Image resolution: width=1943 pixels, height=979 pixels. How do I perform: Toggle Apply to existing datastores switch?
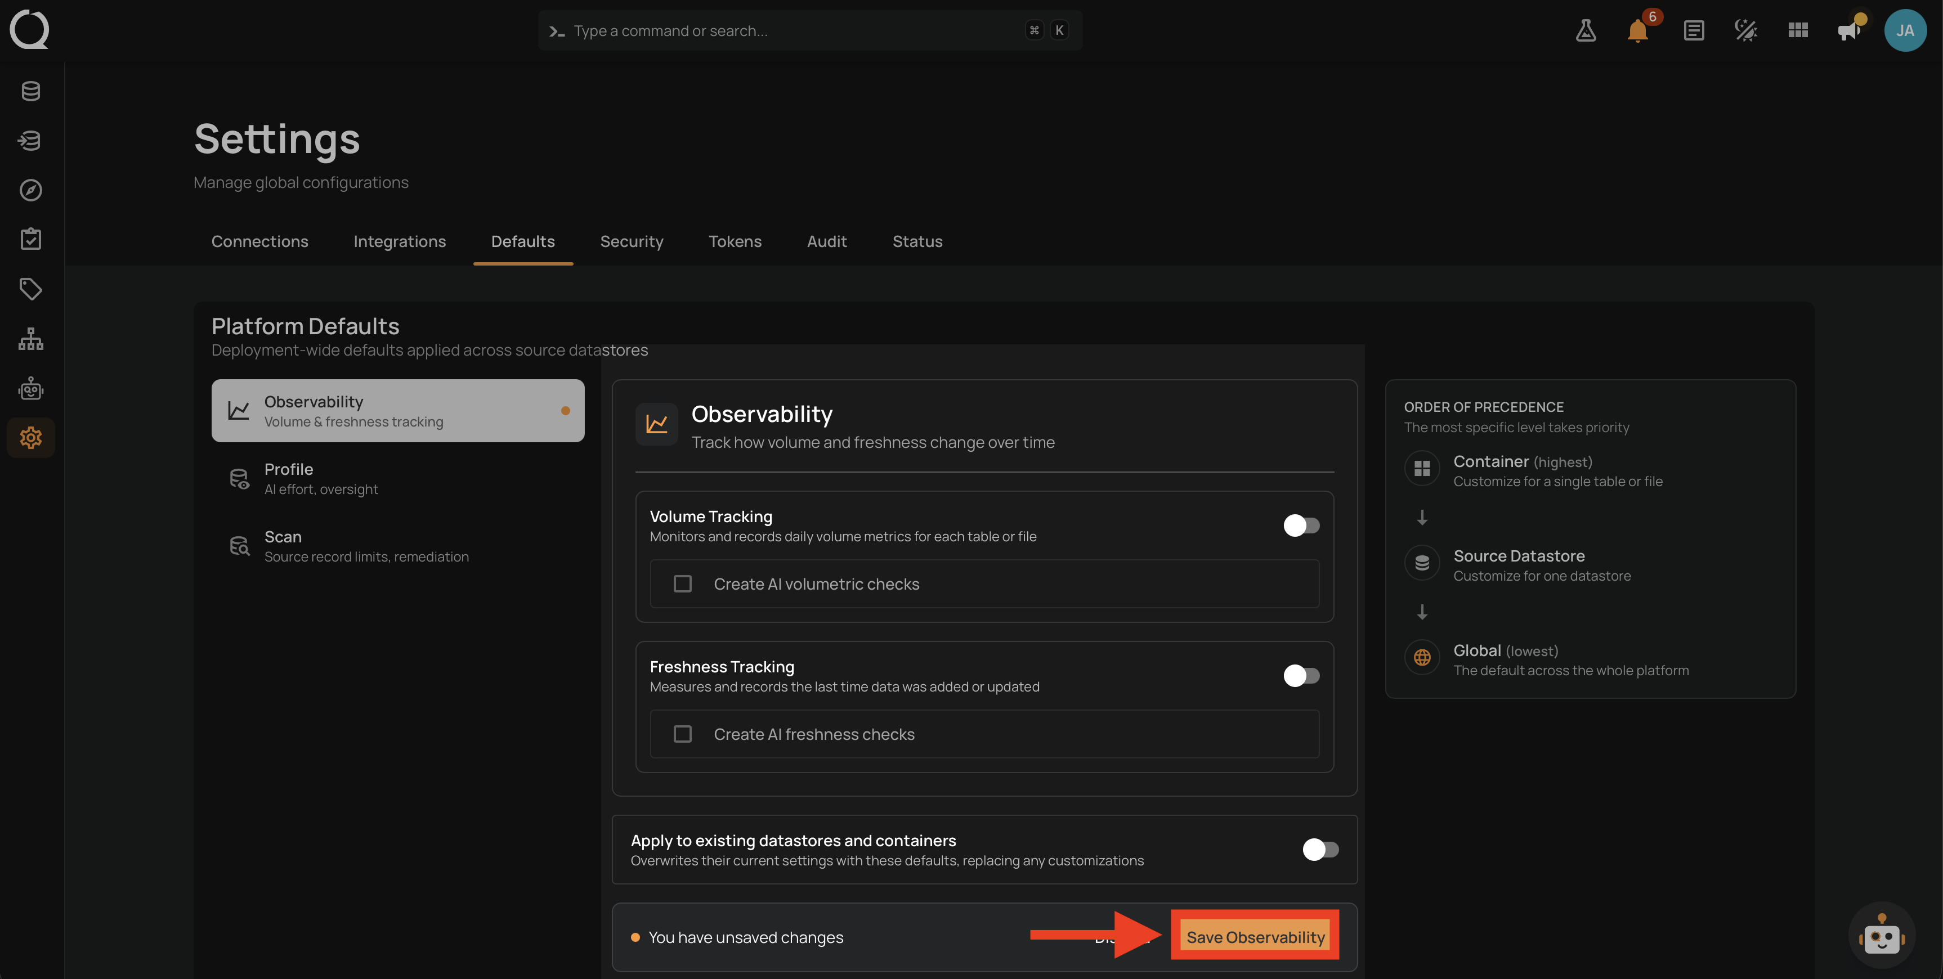pos(1320,849)
